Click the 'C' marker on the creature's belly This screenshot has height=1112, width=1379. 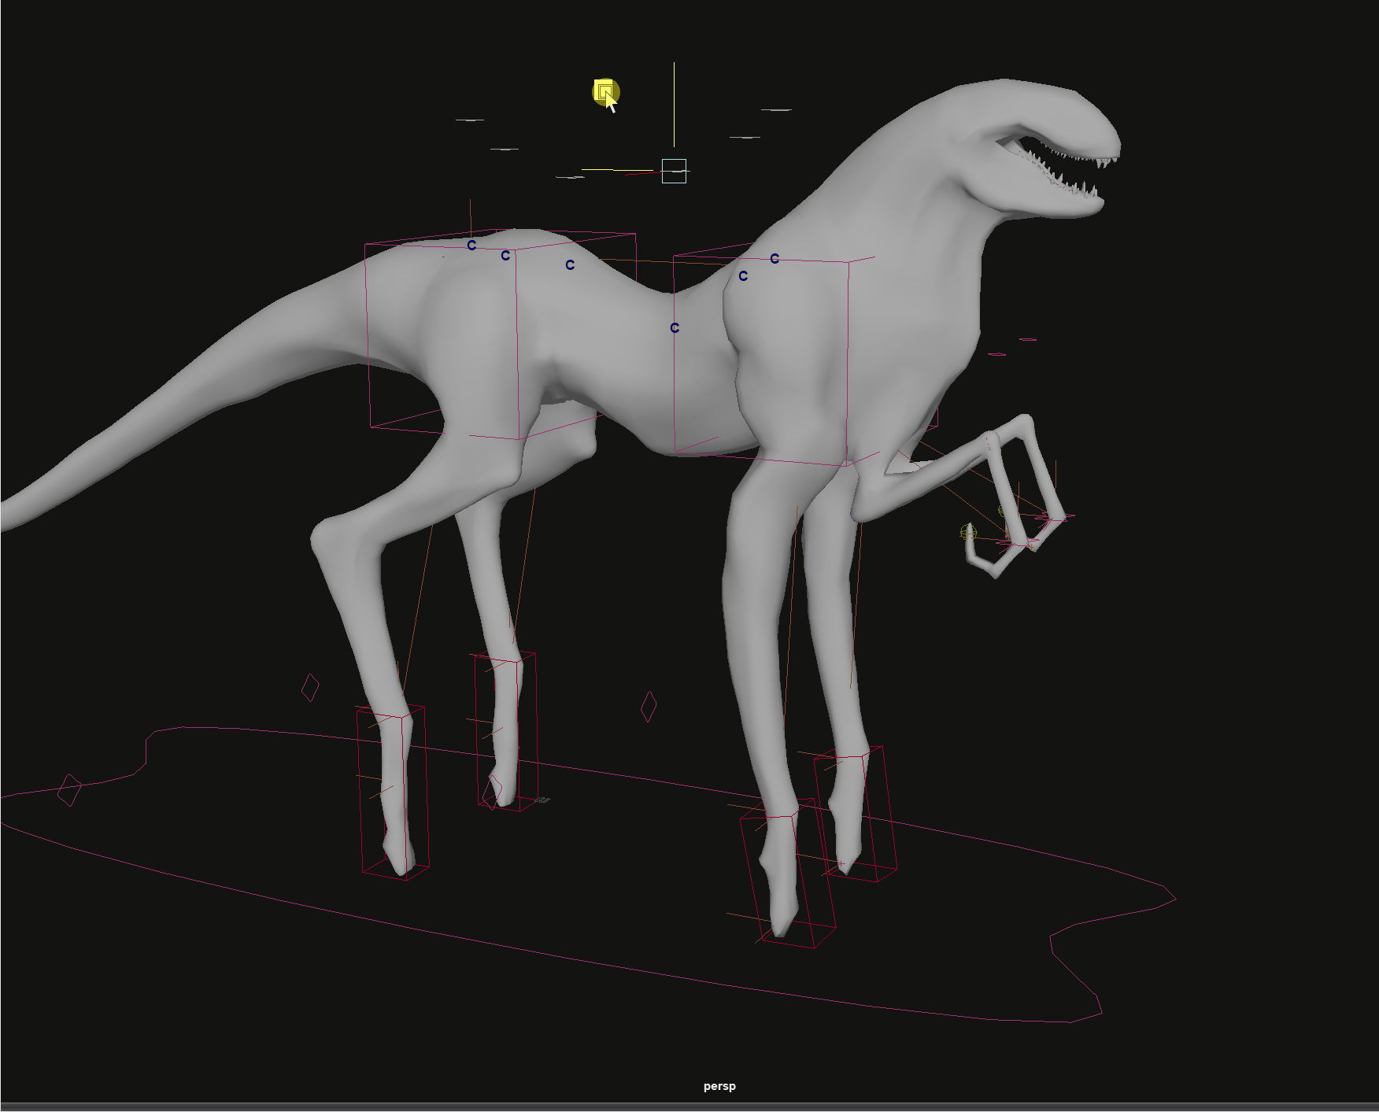point(675,328)
